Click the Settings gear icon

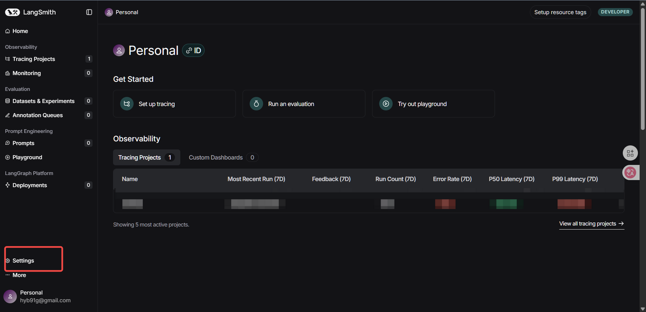[7, 261]
